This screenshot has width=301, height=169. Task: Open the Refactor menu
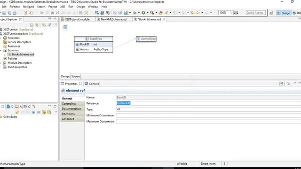pyautogui.click(x=15, y=7)
